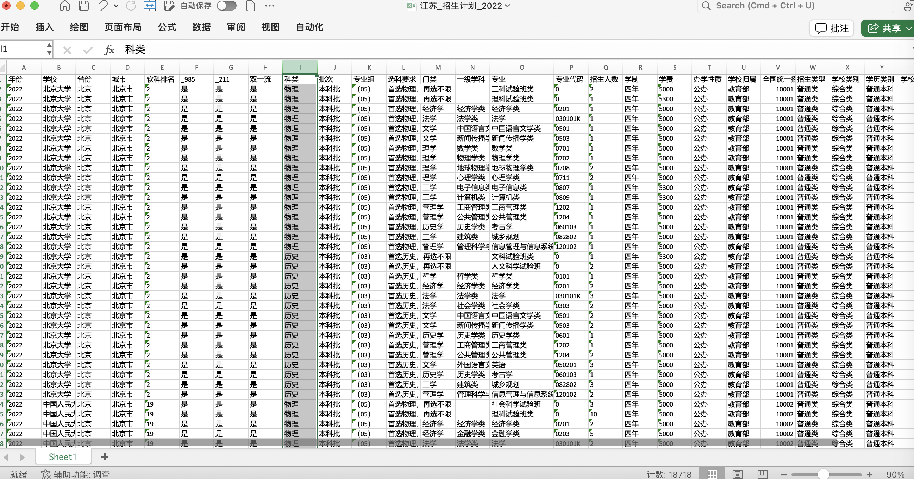Open the undo history dropdown arrow
Image resolution: width=914 pixels, height=479 pixels.
116,6
